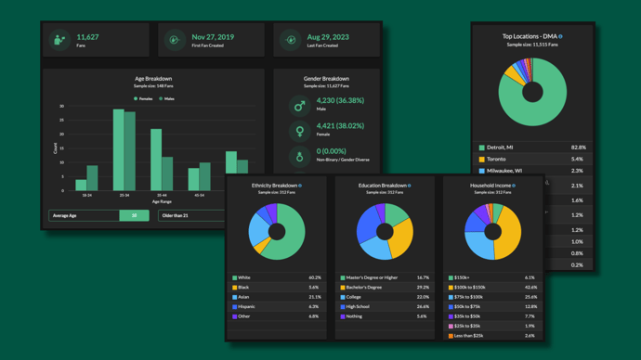Click the Average Age value box

click(134, 215)
